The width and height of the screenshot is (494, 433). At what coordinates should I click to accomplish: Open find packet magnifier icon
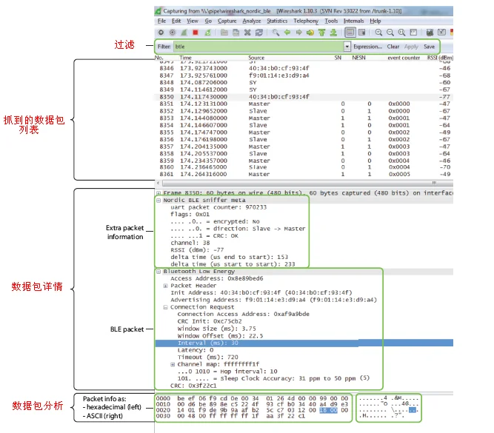(276, 33)
